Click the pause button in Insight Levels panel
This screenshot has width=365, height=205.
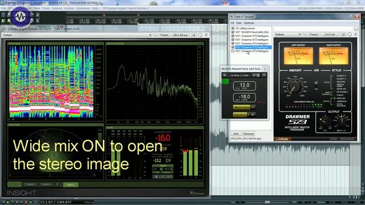(x=156, y=177)
